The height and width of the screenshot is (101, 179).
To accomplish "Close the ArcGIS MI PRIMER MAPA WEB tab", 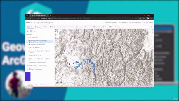I will click(x=48, y=15).
